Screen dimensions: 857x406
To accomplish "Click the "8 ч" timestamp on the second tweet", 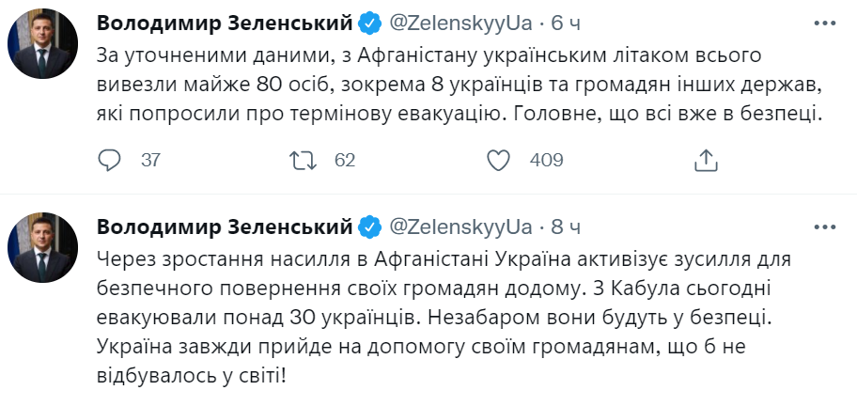I will 566,227.
